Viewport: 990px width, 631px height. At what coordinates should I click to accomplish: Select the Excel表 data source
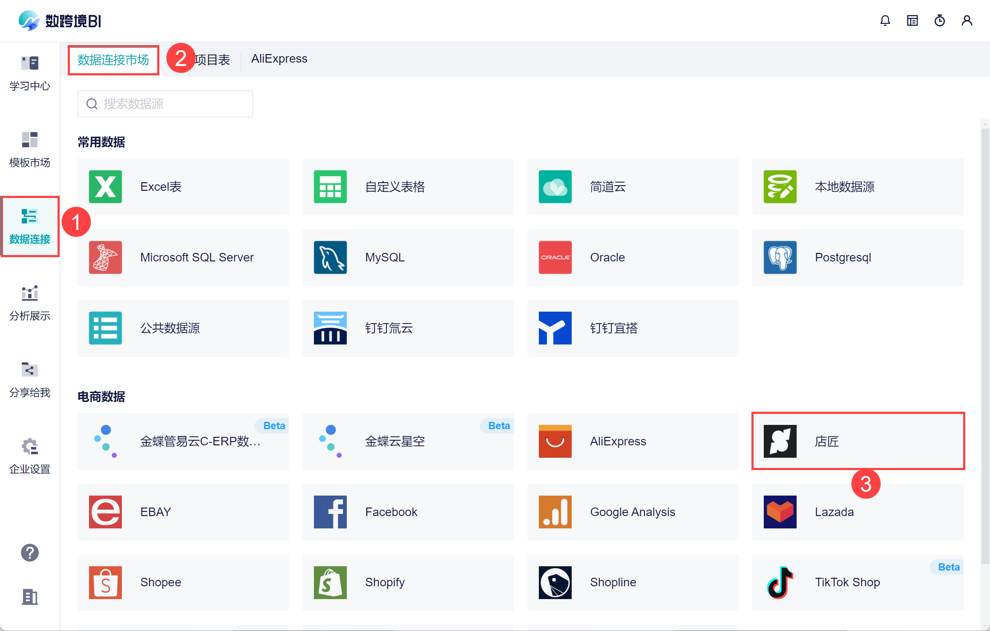[183, 186]
